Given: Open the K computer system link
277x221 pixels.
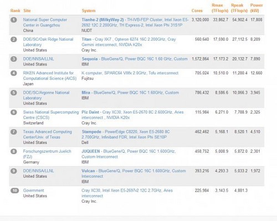Looking at the screenshot, I should (130, 73).
